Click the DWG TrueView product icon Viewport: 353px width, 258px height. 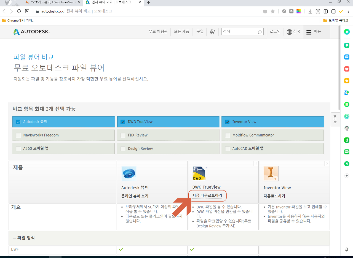click(200, 173)
